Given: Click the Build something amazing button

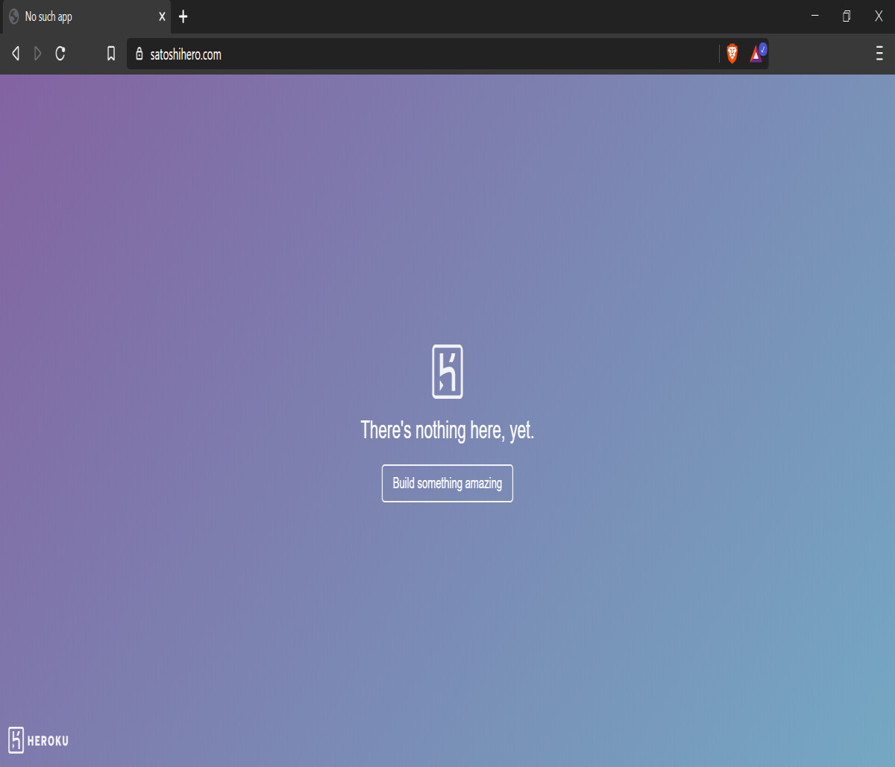Looking at the screenshot, I should (447, 483).
